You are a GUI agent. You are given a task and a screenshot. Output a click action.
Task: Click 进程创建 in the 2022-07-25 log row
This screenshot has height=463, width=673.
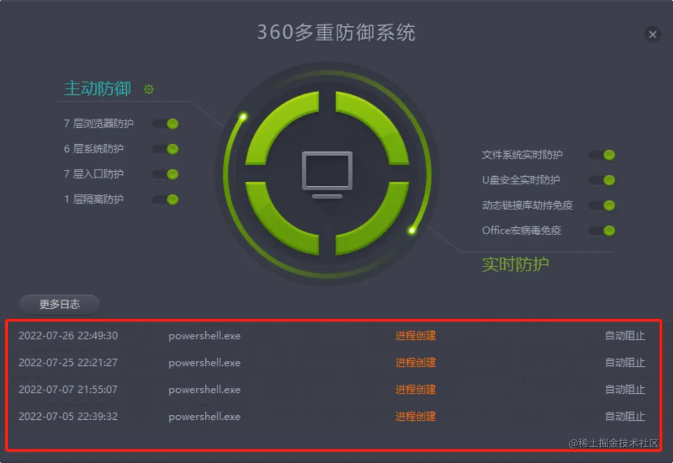tap(416, 363)
